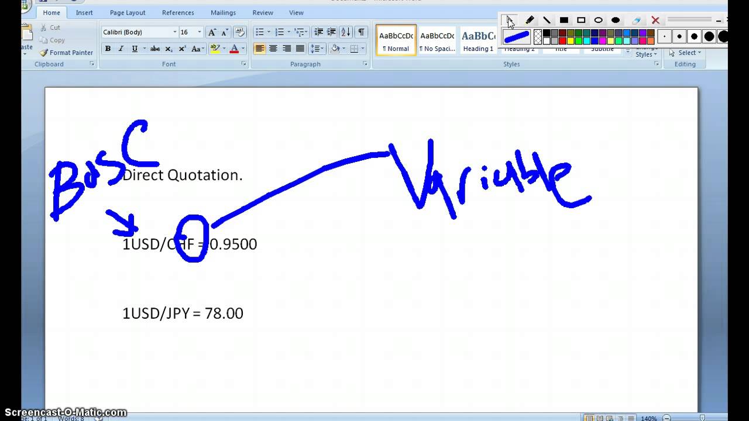Click the Increase Indent icon

(331, 32)
